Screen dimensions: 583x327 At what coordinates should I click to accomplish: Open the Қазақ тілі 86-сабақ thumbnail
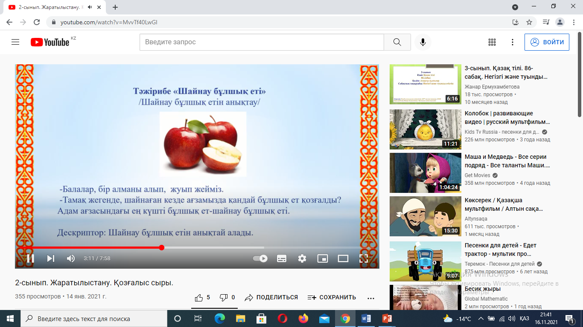coord(426,84)
